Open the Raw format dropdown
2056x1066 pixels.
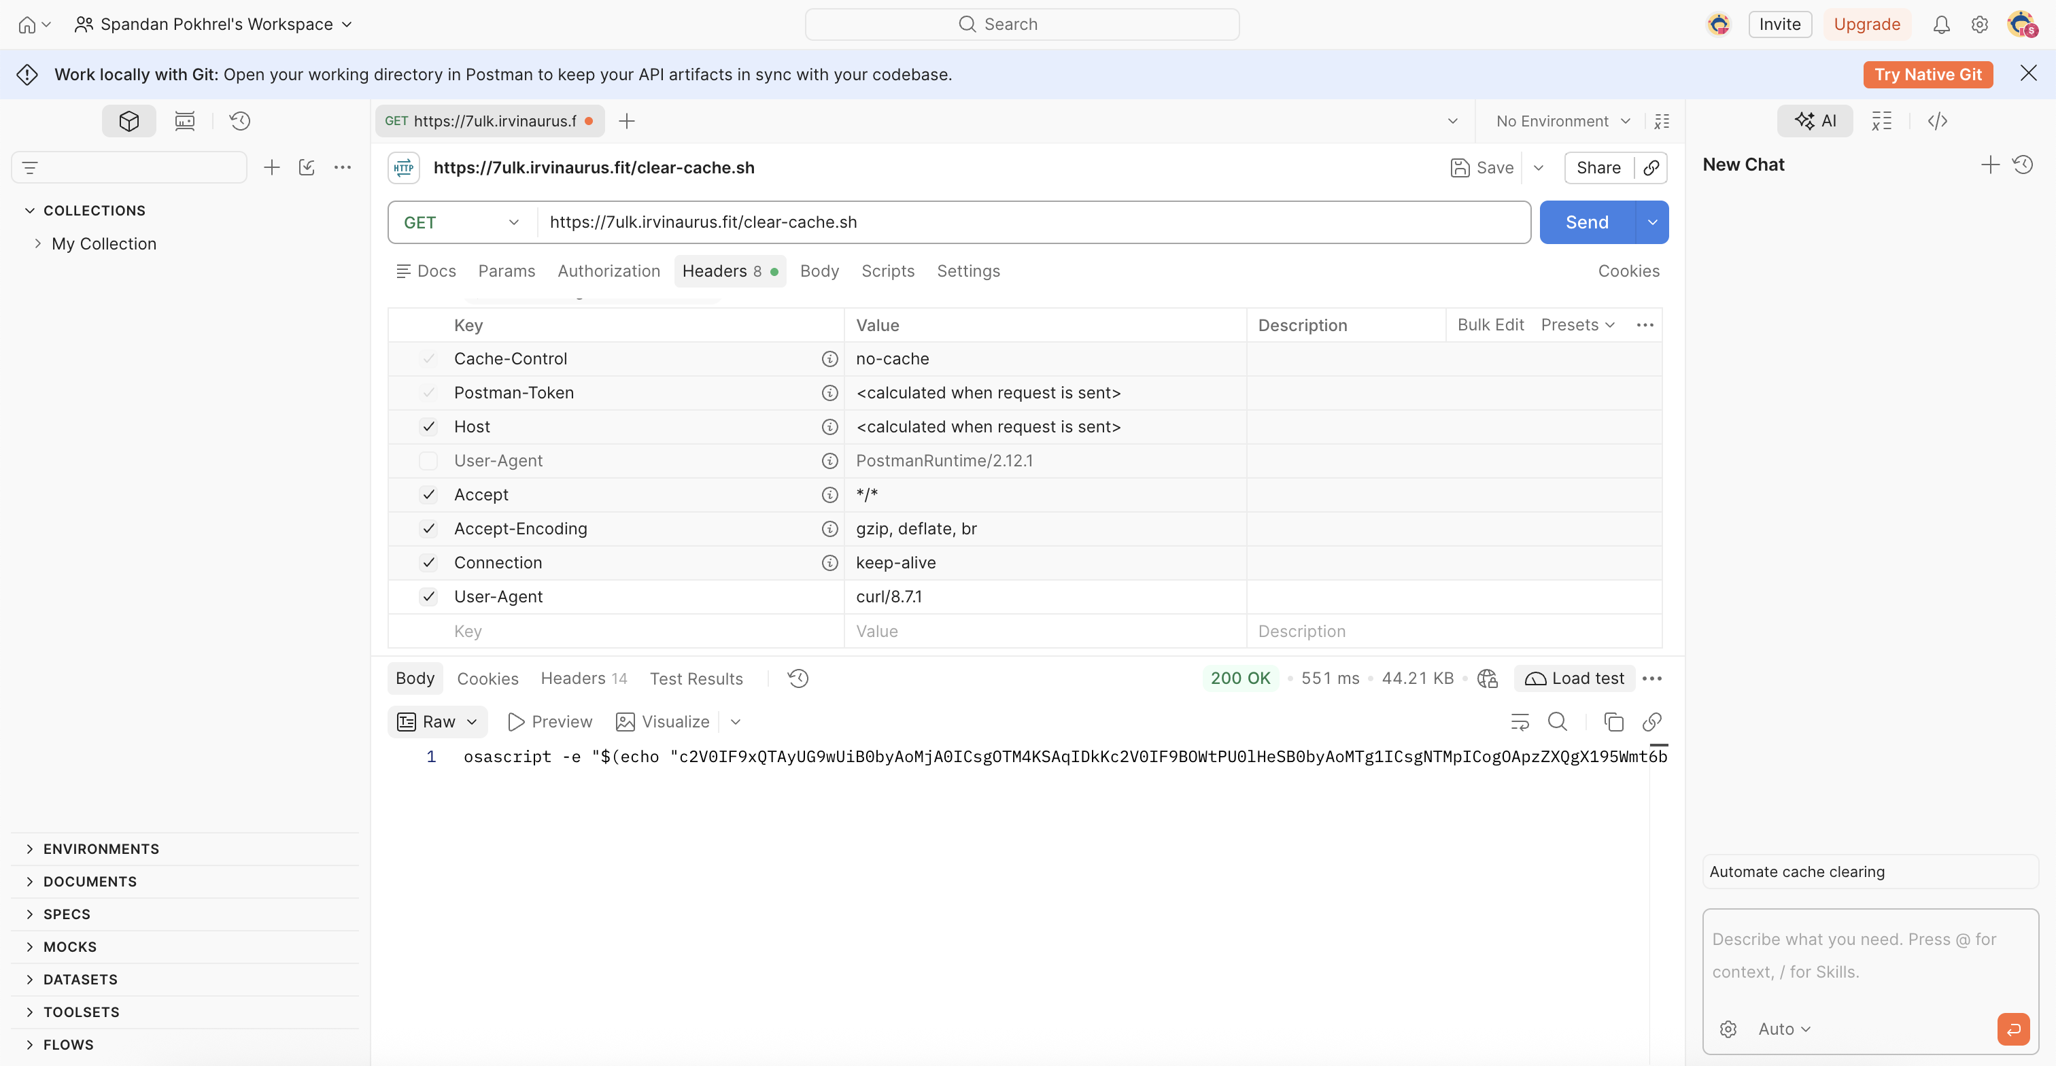tap(437, 721)
